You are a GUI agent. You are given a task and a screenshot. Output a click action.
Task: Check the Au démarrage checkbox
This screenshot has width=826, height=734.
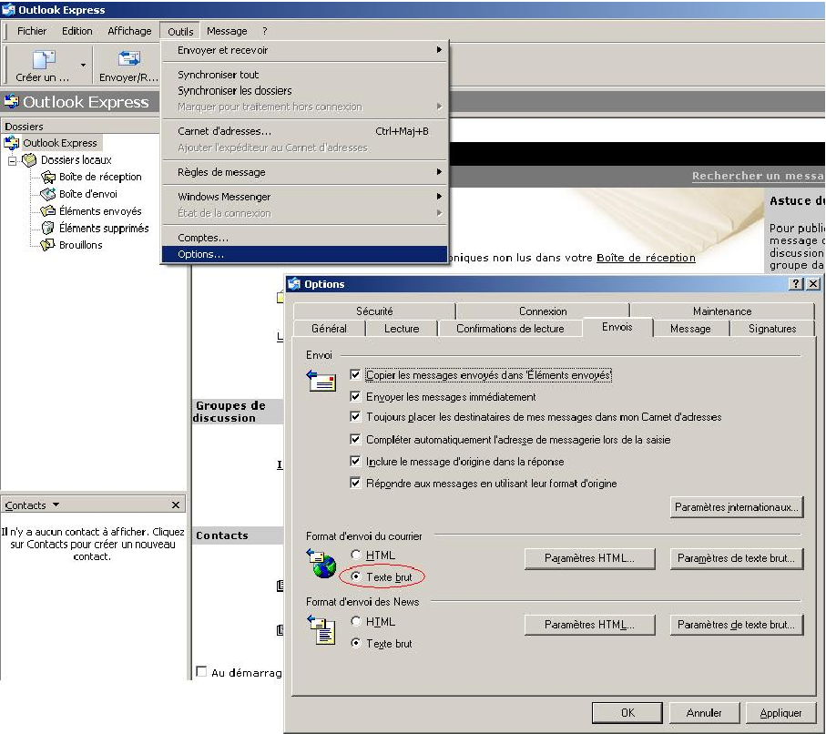(200, 671)
